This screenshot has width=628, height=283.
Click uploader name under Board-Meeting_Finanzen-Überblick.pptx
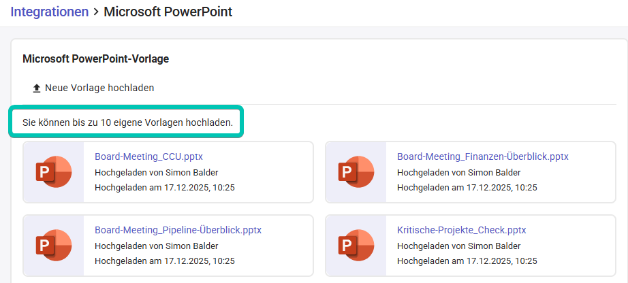[459, 172]
